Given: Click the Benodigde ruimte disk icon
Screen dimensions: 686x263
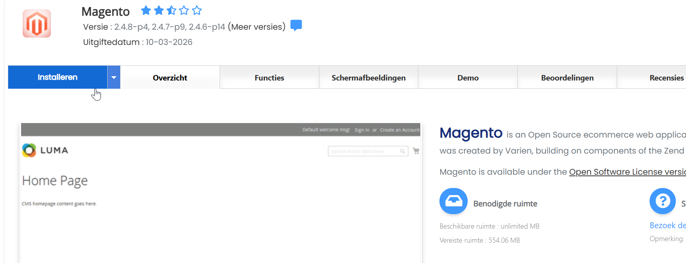Looking at the screenshot, I should pos(454,201).
